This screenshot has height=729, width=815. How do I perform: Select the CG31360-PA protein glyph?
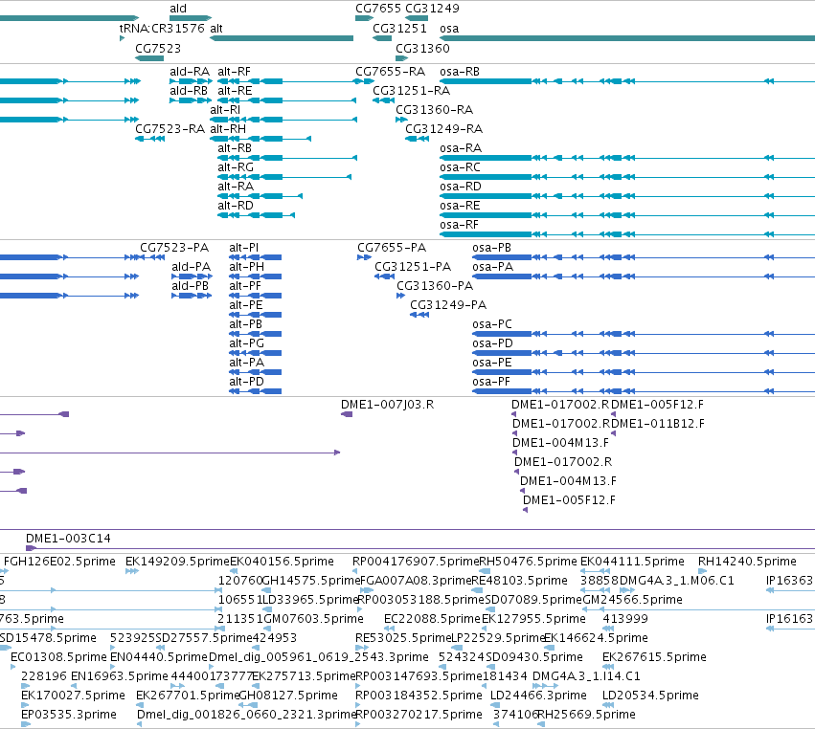tap(400, 296)
